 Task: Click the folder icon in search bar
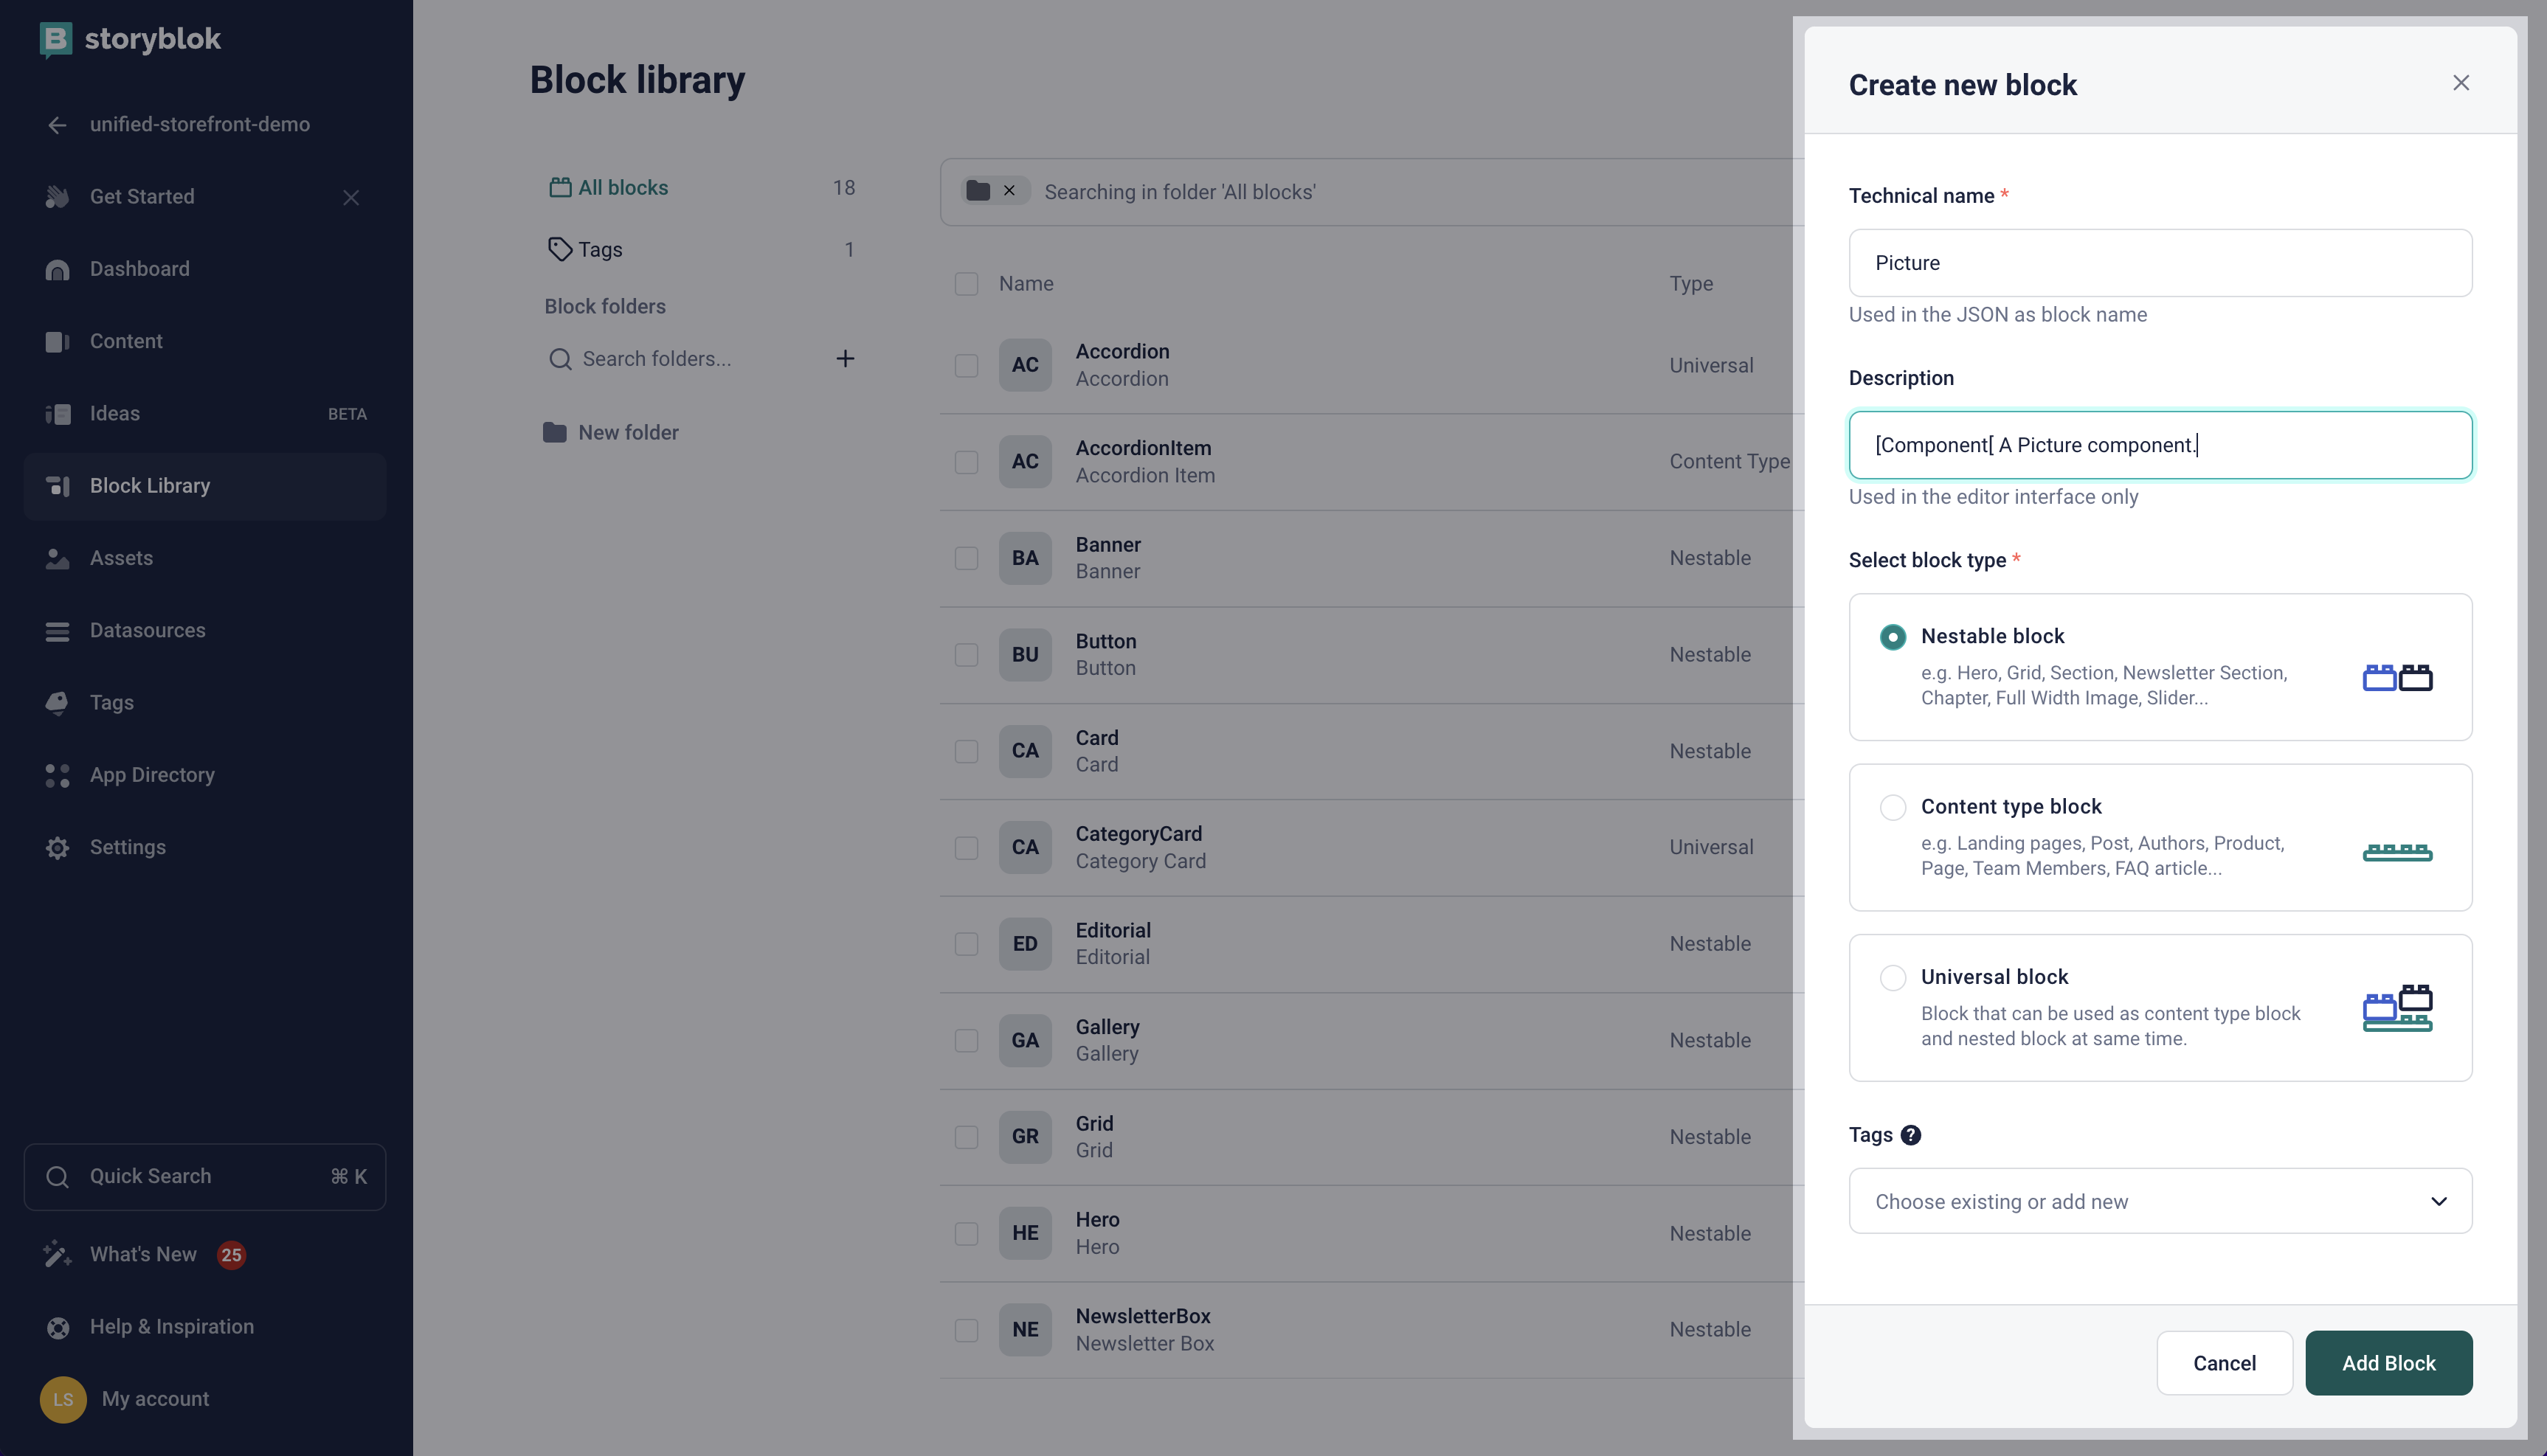coord(978,191)
